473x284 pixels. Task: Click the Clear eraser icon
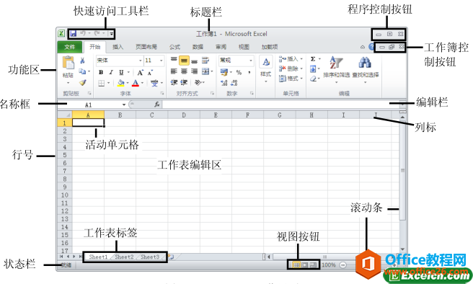pos(313,79)
